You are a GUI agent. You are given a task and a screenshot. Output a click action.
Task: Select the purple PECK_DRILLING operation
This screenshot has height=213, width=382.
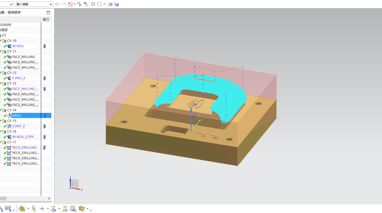point(24,148)
